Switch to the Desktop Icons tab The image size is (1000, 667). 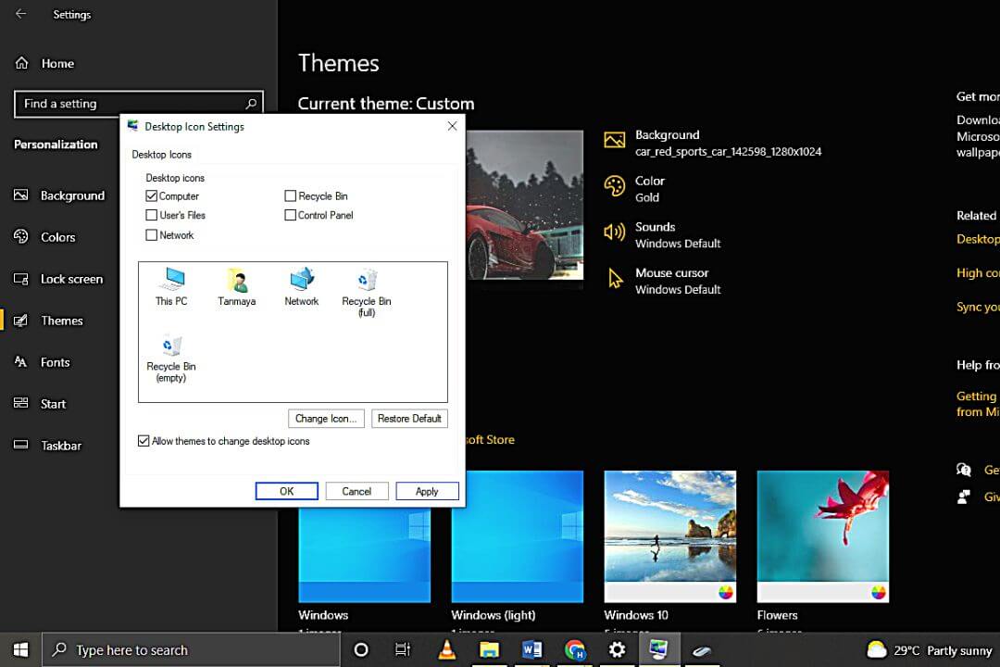coord(161,154)
